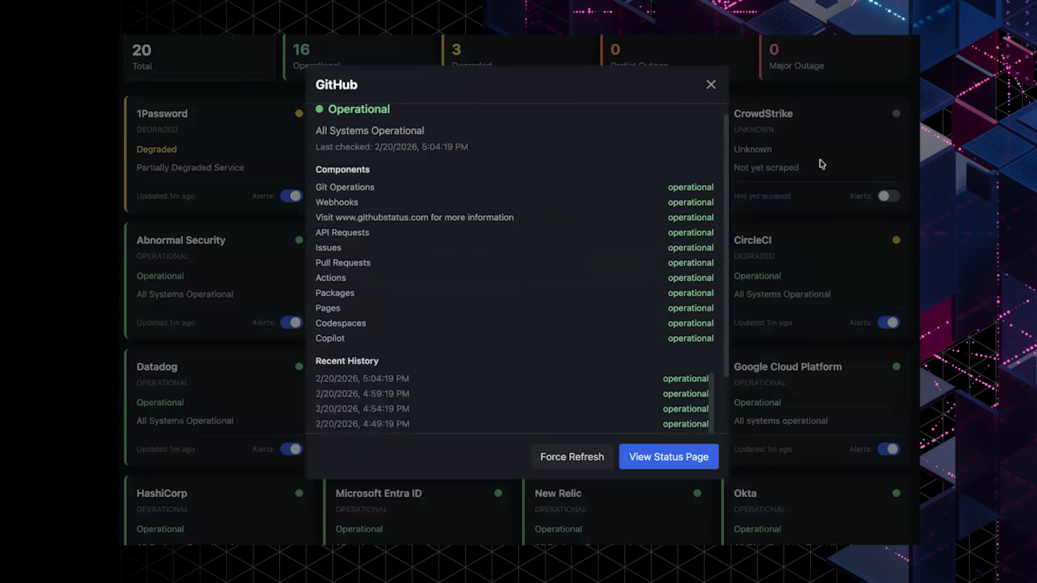Click 'Partially Degraded Service' on 1Password card
Image resolution: width=1037 pixels, height=583 pixels.
point(190,168)
